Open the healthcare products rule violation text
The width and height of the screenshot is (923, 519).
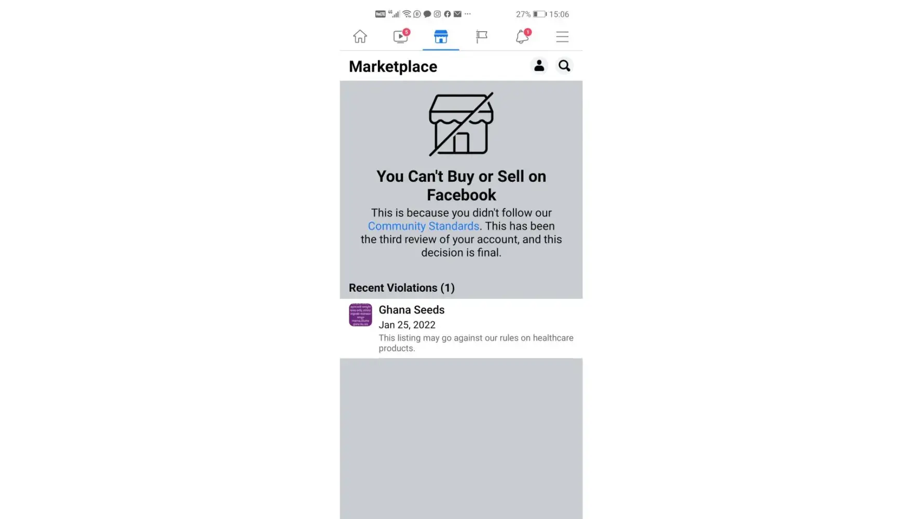[x=476, y=343]
